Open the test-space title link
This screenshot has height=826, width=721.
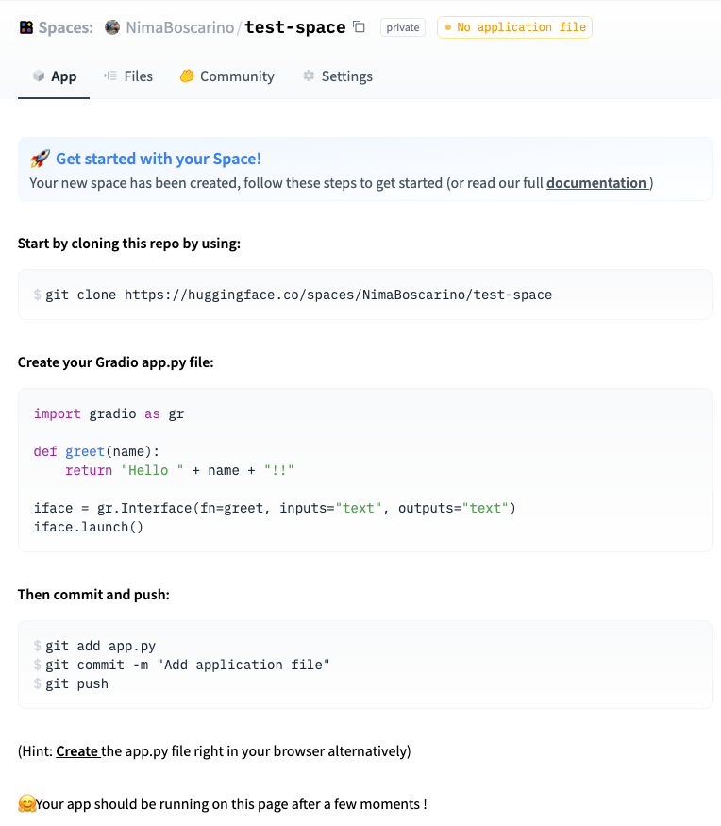click(x=295, y=27)
